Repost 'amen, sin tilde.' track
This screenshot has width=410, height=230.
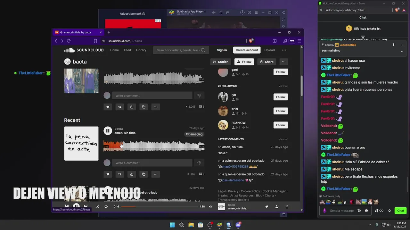(120, 174)
